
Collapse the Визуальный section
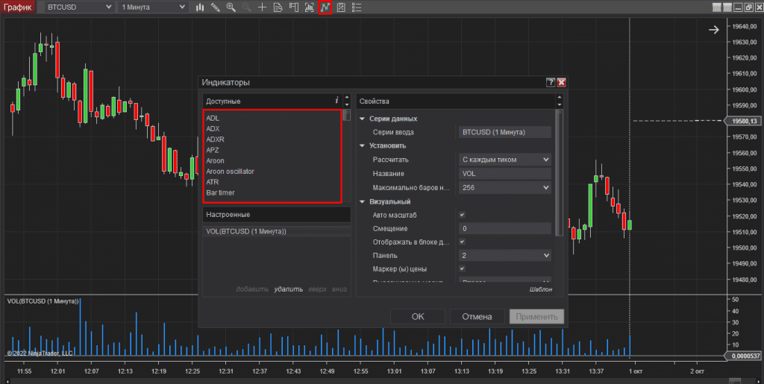click(362, 201)
